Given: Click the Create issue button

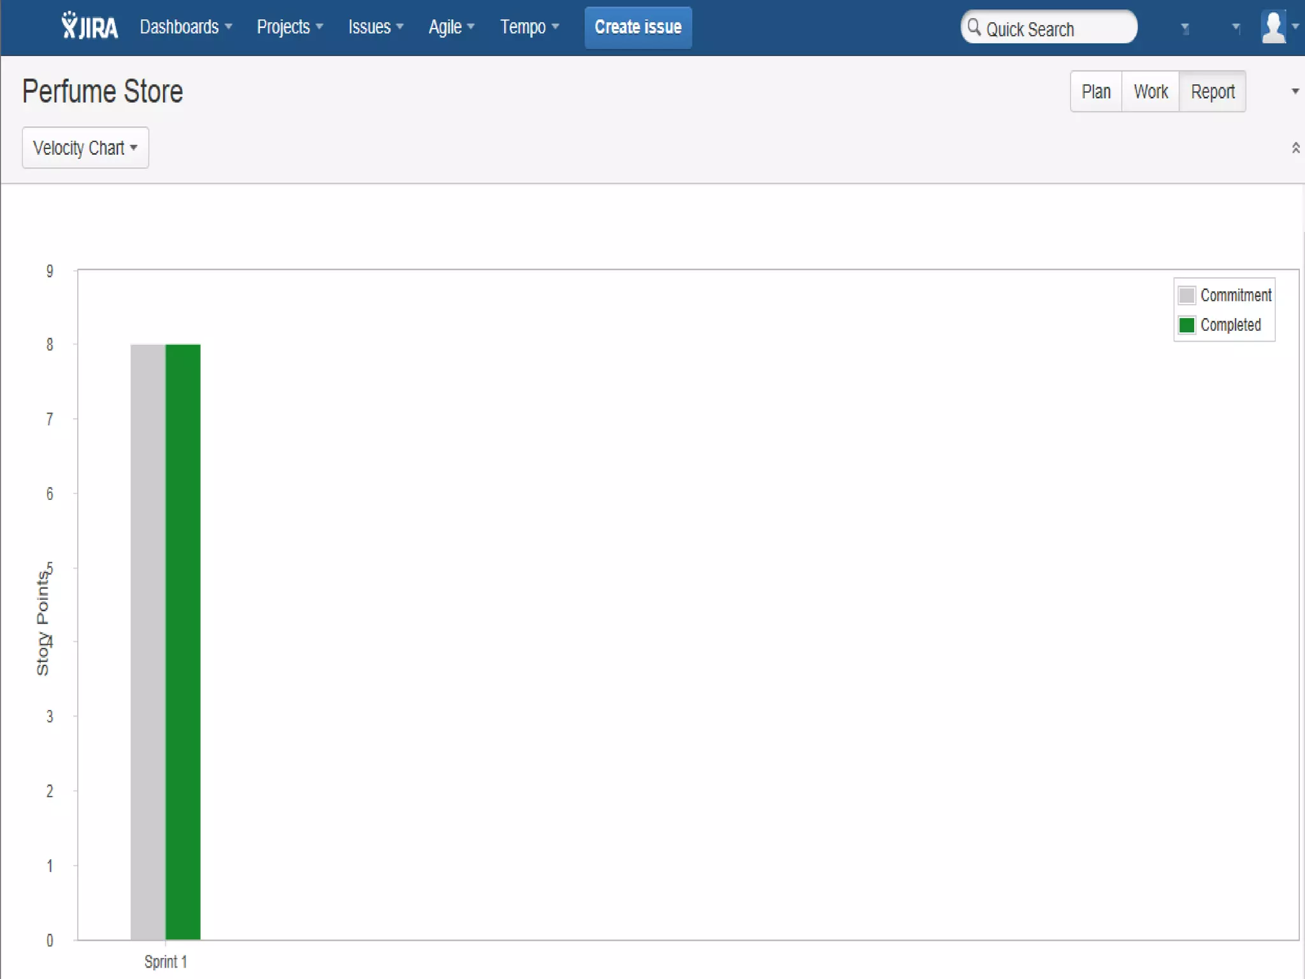Looking at the screenshot, I should [638, 27].
